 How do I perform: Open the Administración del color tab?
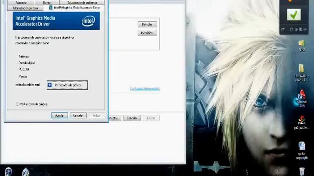click(26, 8)
